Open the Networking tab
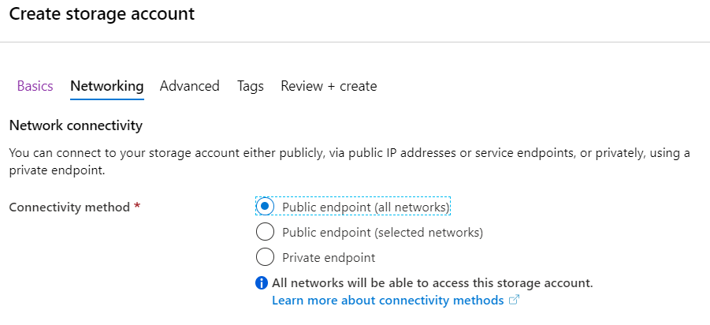This screenshot has height=325, width=710. click(107, 86)
